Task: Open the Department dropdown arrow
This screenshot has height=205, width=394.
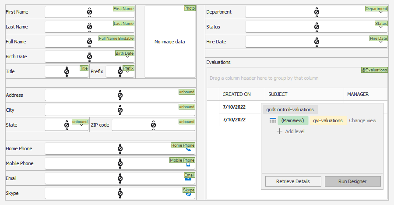Action: pos(381,12)
